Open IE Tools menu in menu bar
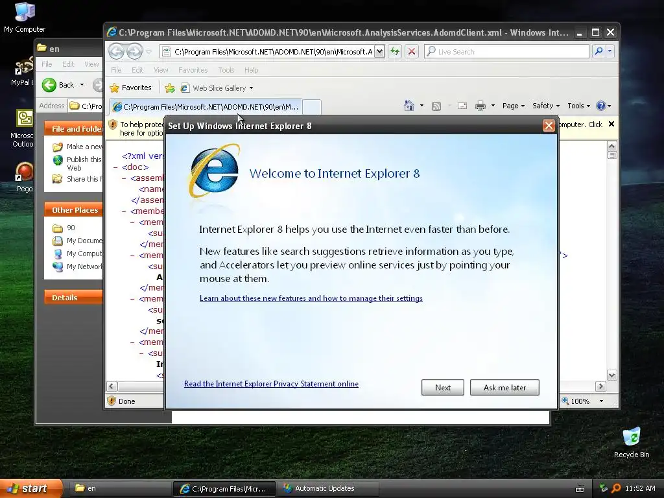664x498 pixels. point(226,70)
